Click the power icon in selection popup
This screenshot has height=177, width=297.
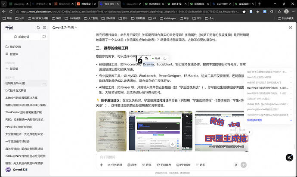click(165, 59)
